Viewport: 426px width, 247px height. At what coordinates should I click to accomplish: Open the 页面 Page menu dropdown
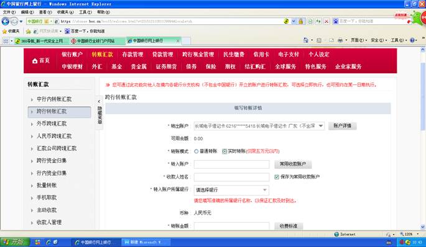[359, 40]
